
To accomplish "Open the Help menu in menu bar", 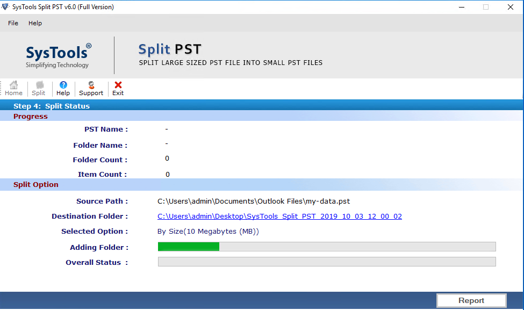I will pyautogui.click(x=35, y=23).
